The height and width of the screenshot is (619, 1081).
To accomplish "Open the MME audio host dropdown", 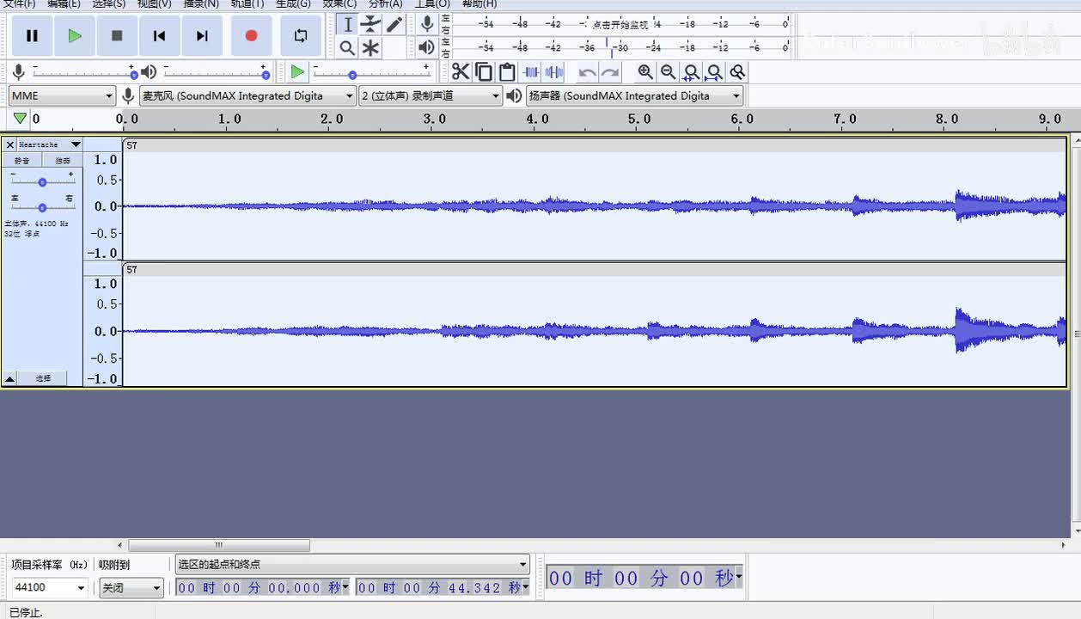I will point(62,95).
